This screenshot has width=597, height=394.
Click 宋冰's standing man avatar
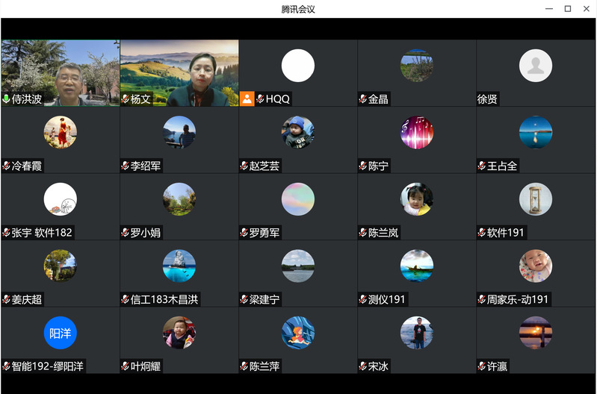pyautogui.click(x=417, y=333)
